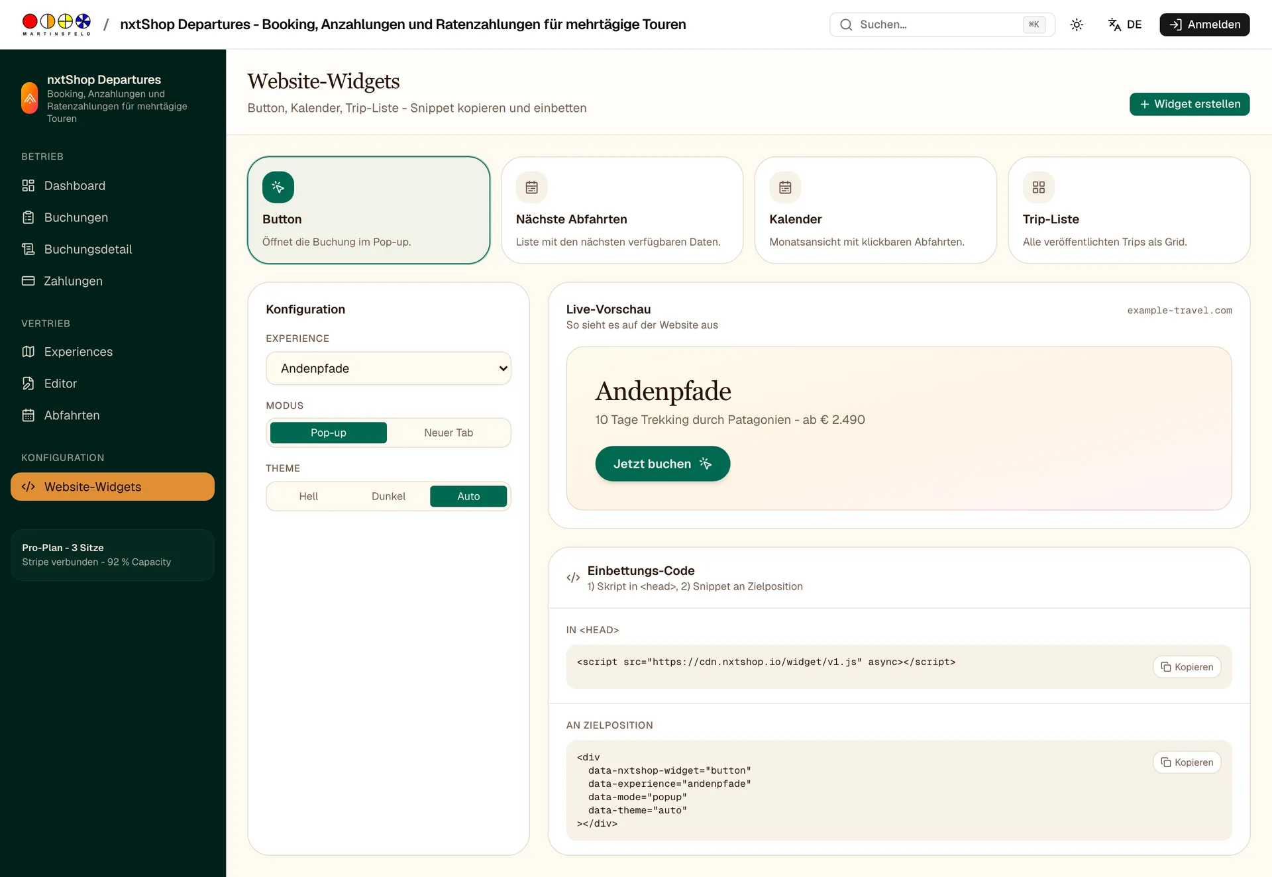Click the 10 Tage Trekking durch Patagonien text
Viewport: 1272px width, 877px height.
tap(730, 420)
